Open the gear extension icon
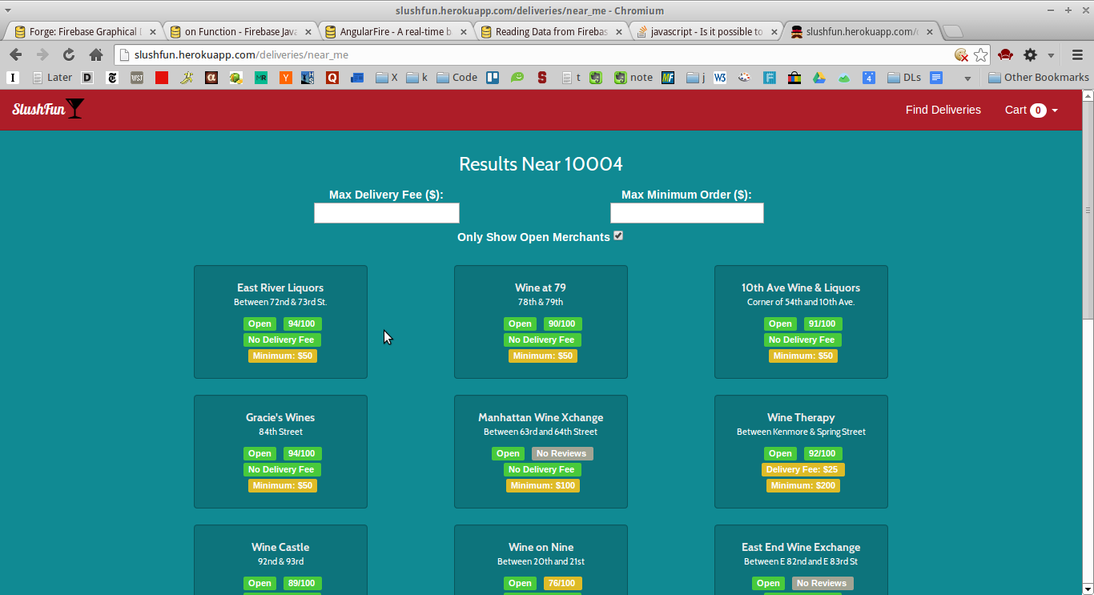Viewport: 1094px width, 595px height. (1031, 54)
